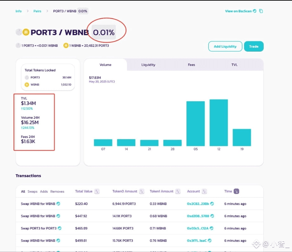The width and height of the screenshot is (292, 252).
Task: Open the BscScan icon on the $447.92 swap row
Action: pyautogui.click(x=58, y=216)
